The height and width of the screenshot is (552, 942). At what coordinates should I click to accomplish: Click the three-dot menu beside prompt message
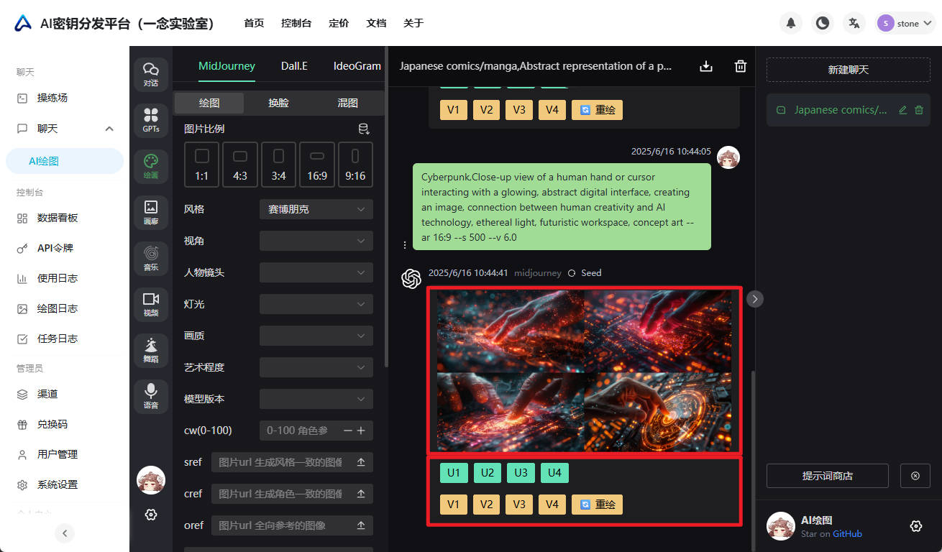tap(405, 245)
